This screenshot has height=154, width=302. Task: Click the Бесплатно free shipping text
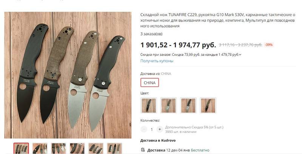tap(200, 150)
